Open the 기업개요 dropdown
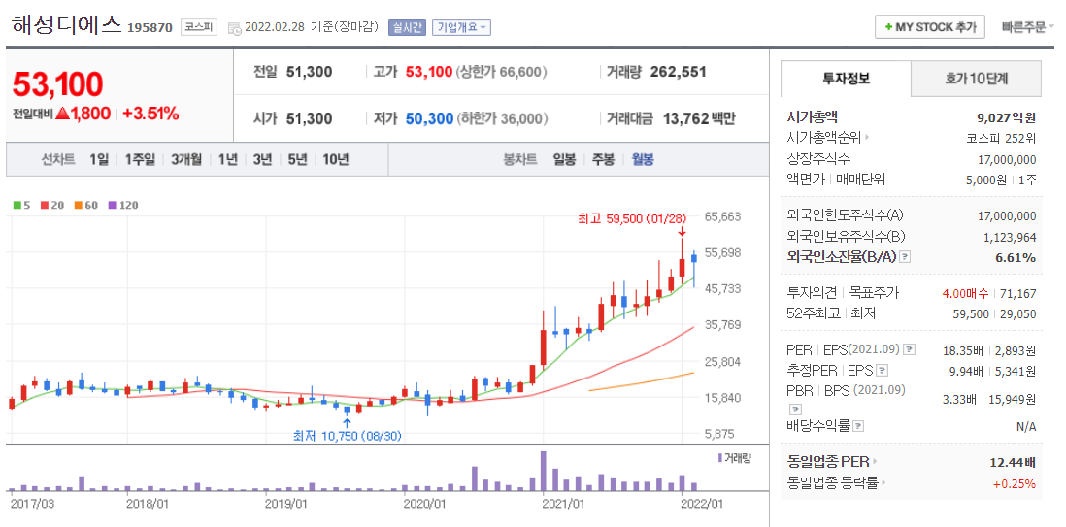The image size is (1066, 527). coord(461,27)
